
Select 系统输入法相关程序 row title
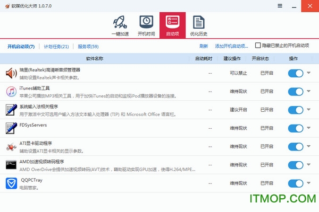(x=39, y=107)
